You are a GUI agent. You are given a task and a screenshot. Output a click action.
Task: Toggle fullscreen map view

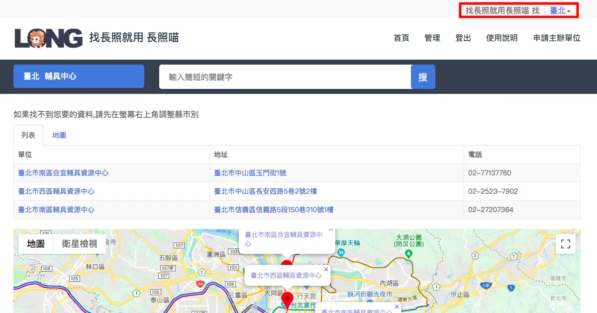pyautogui.click(x=566, y=244)
